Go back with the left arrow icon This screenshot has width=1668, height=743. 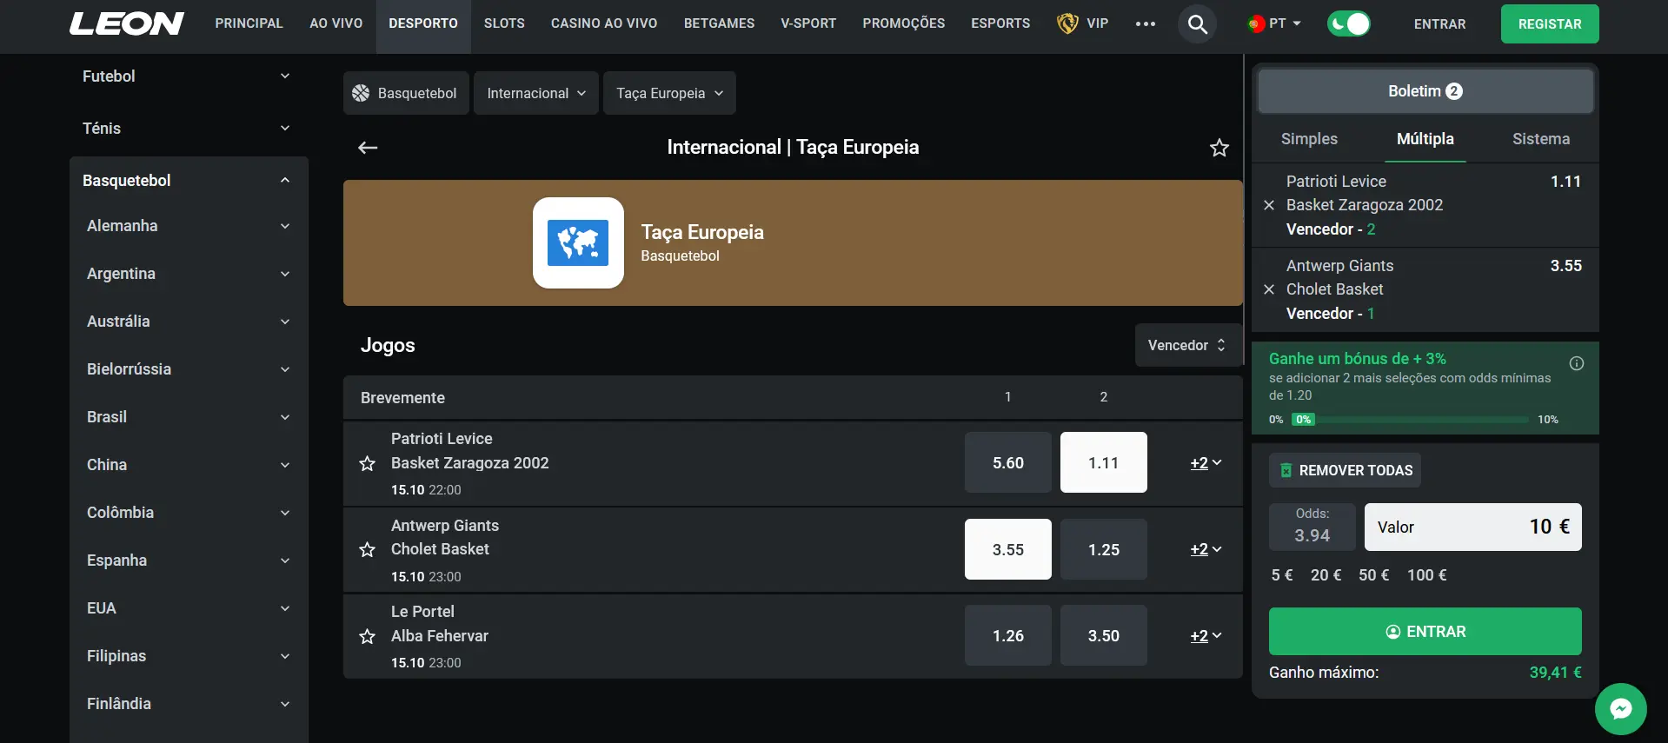[x=368, y=148]
